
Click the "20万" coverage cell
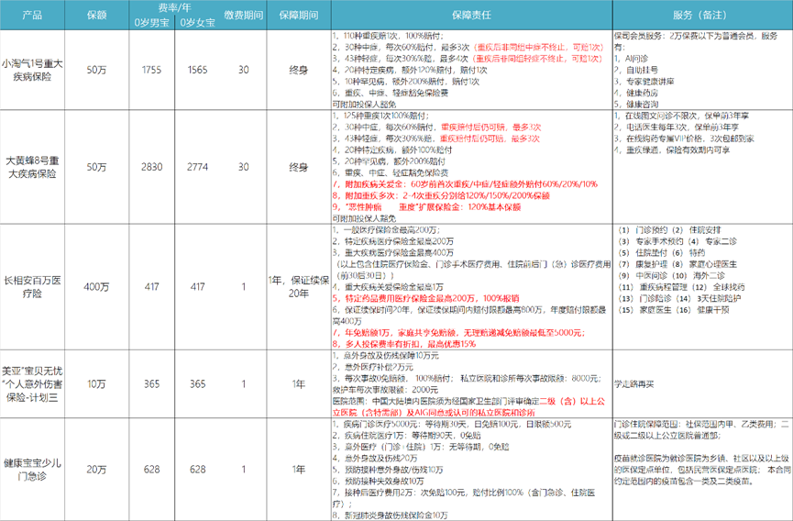(x=96, y=470)
